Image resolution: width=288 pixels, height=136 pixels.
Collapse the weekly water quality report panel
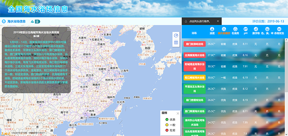click(x=69, y=29)
